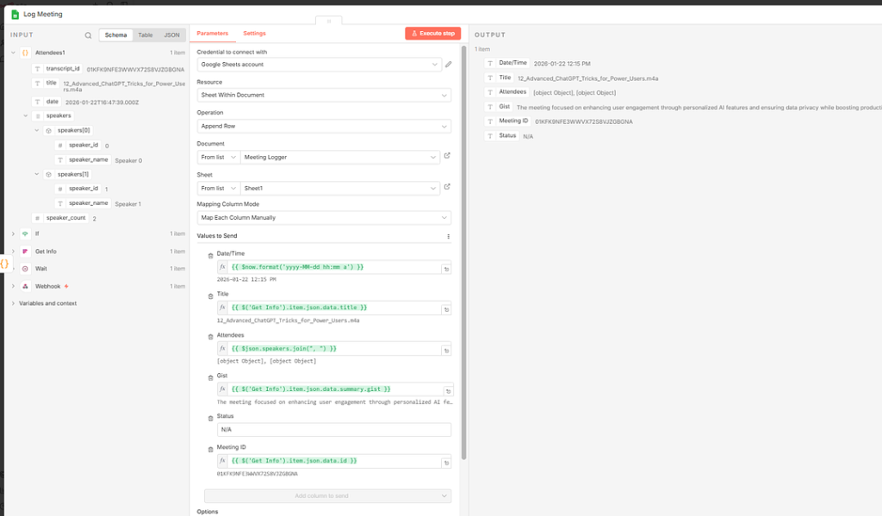Select the JSON input view
882x516 pixels.
[171, 34]
